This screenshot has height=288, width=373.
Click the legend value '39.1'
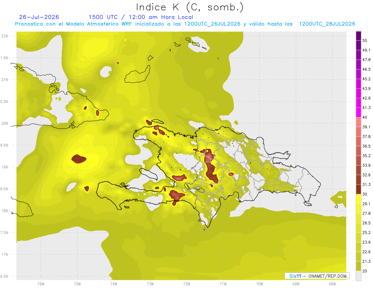pos(366,127)
